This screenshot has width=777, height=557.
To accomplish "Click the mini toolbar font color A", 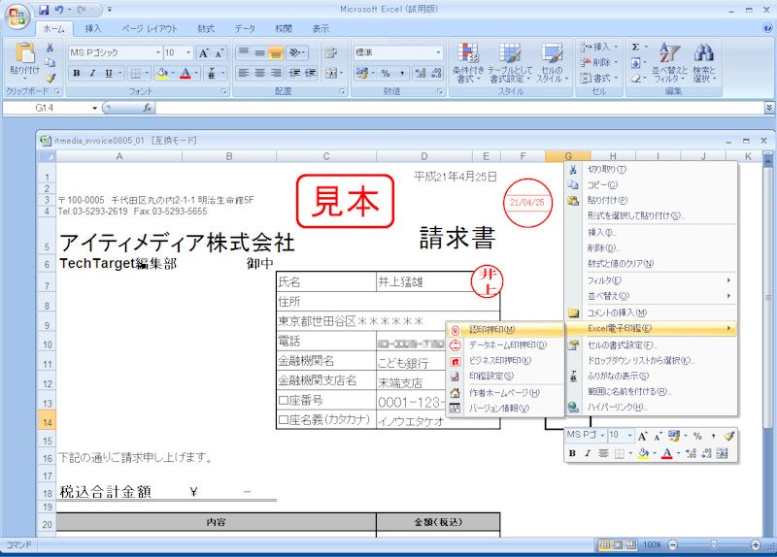I will point(666,453).
